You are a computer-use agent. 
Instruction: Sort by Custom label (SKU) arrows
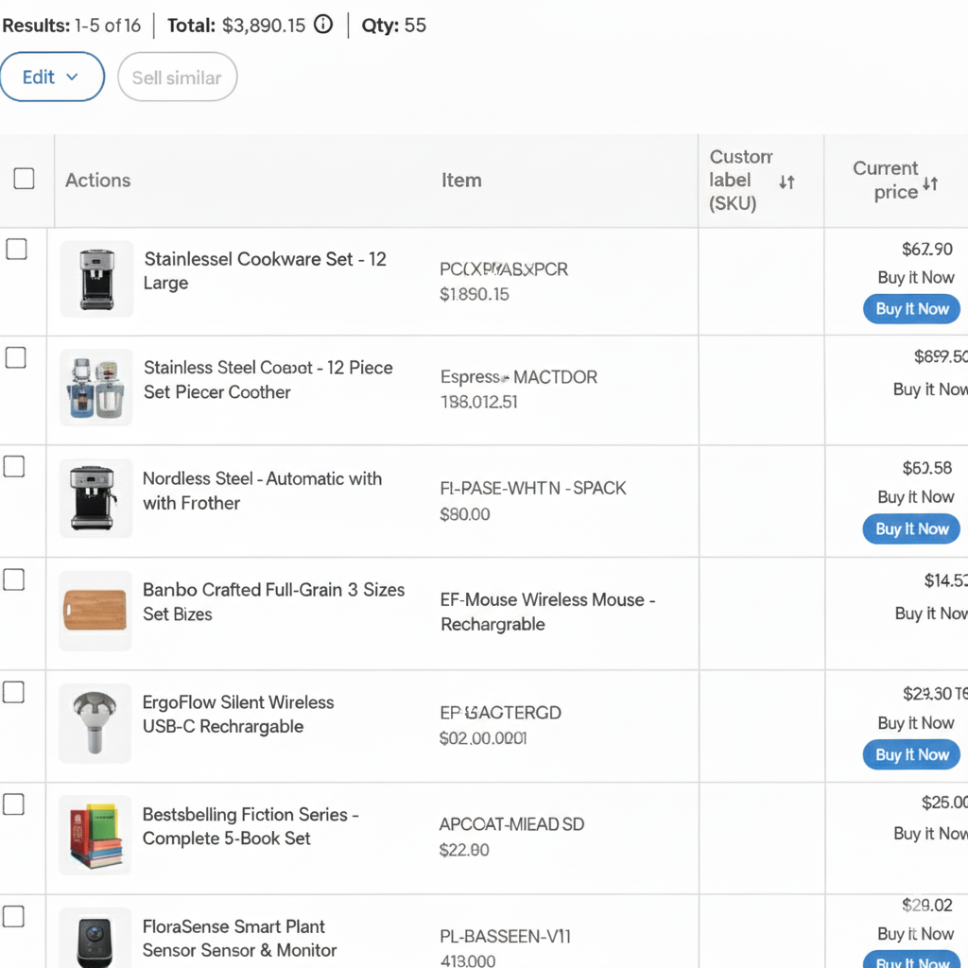(x=786, y=181)
